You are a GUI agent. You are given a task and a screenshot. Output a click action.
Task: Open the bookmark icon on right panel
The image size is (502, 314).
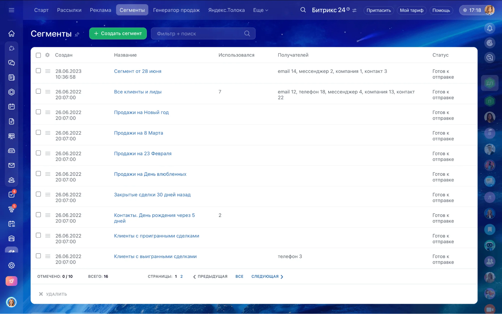pos(490,229)
